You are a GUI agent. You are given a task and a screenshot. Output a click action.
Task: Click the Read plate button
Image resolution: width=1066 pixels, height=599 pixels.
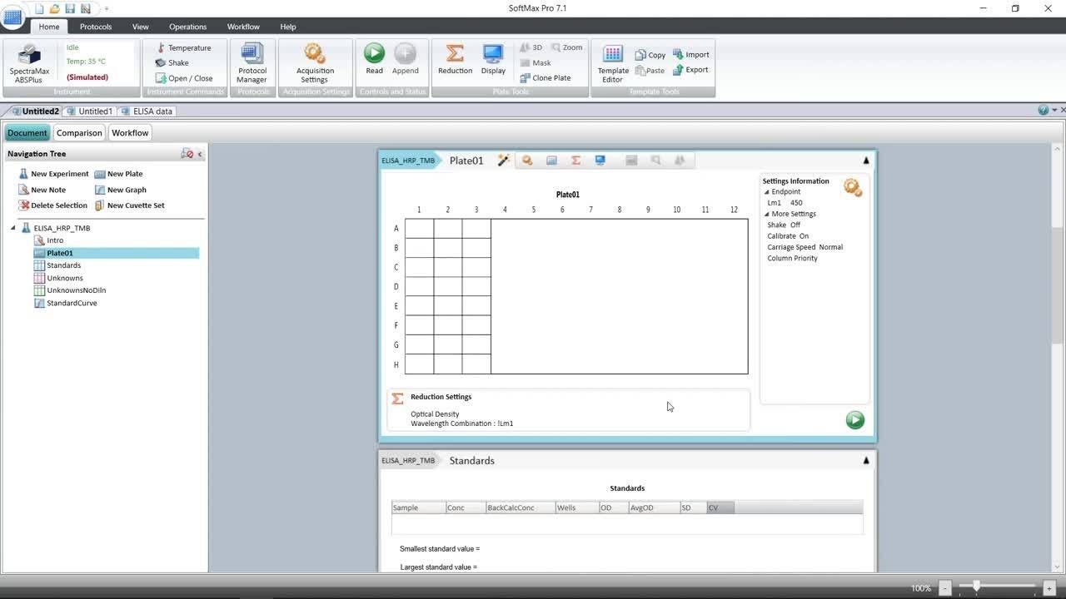[x=374, y=60]
